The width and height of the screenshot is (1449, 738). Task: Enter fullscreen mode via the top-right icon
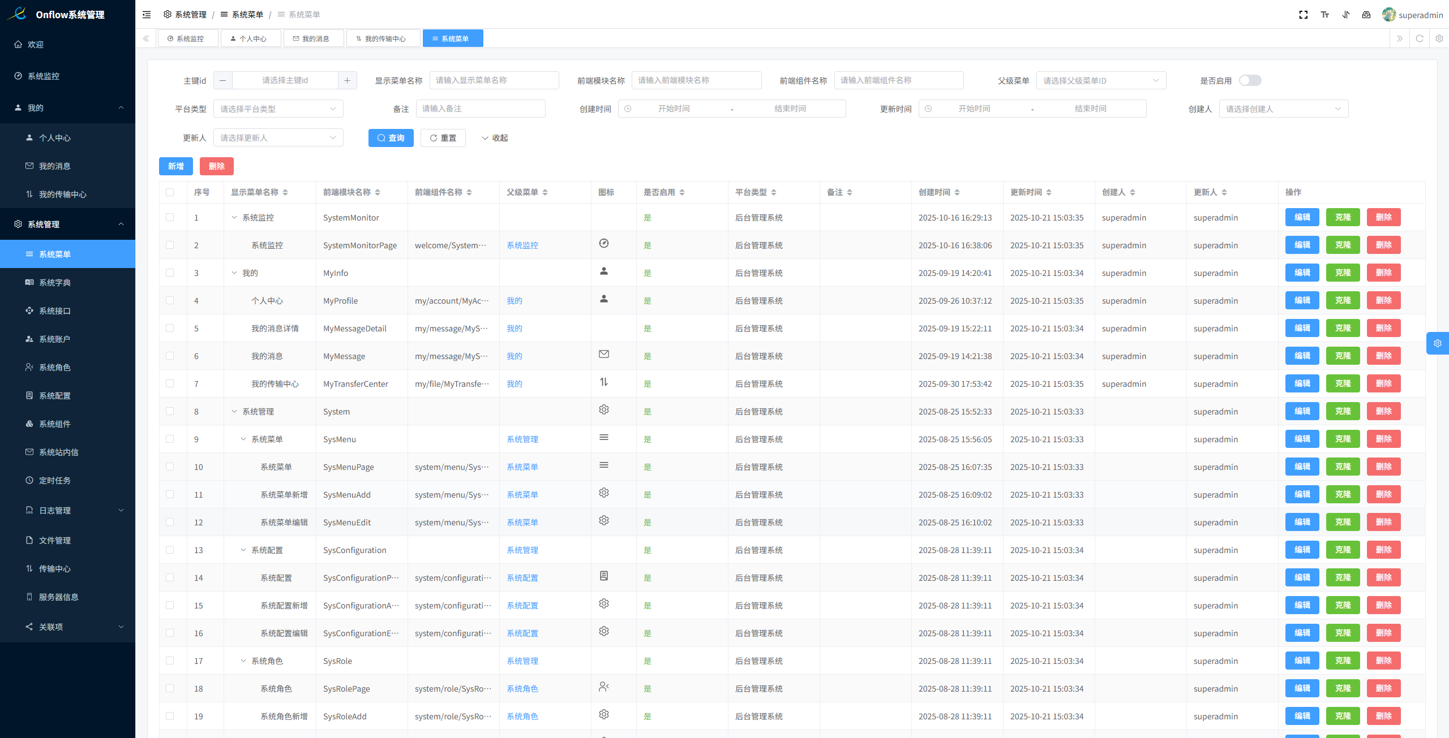[x=1304, y=15]
